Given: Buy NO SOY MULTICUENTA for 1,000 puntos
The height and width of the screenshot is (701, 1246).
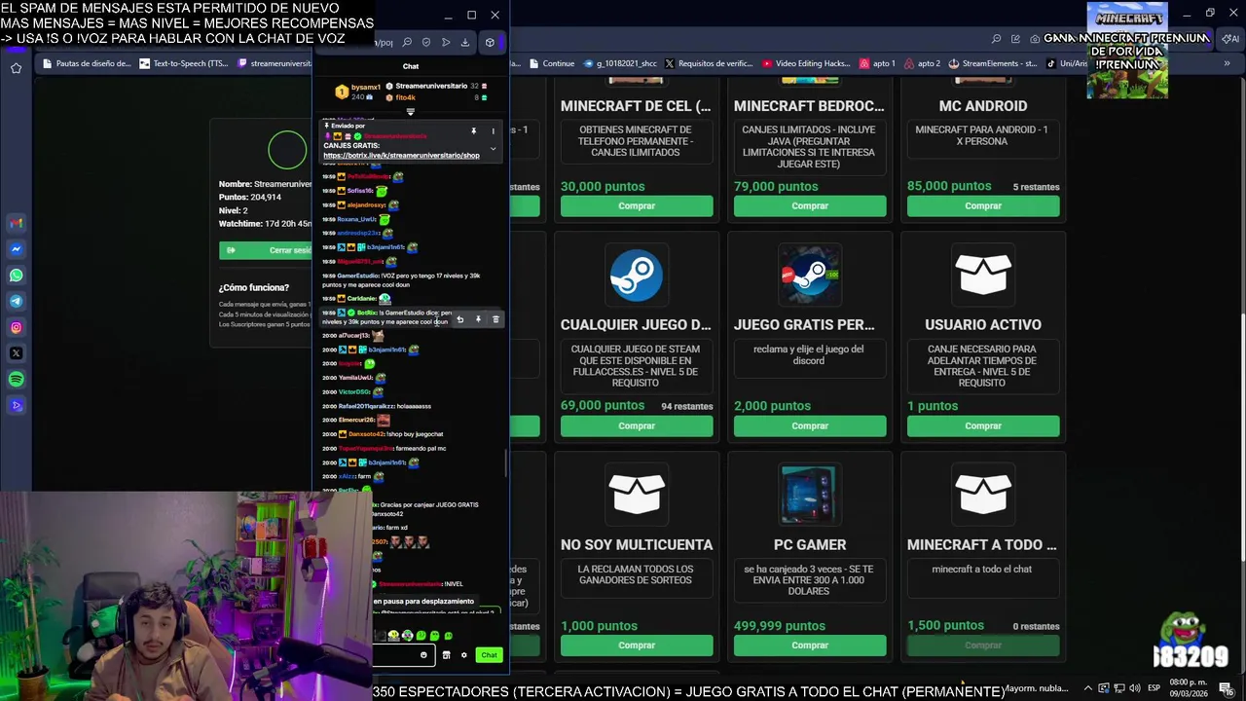Looking at the screenshot, I should 637,646.
